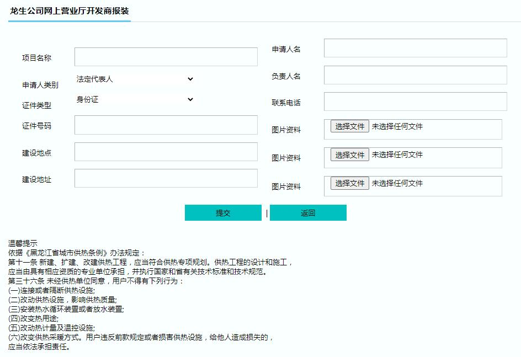
Task: Click the 温馨提示 heading text
Action: point(23,243)
